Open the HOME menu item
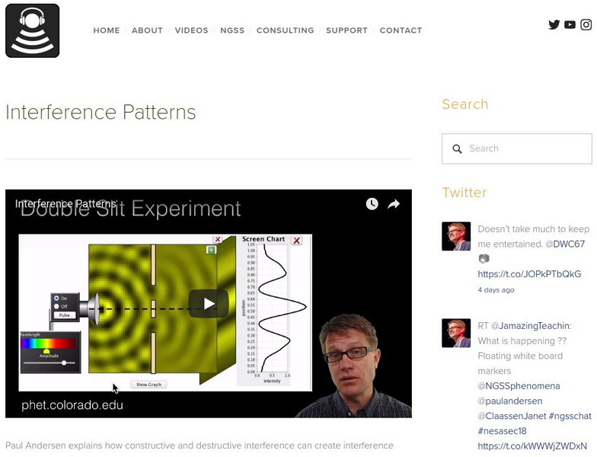 click(107, 30)
